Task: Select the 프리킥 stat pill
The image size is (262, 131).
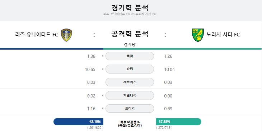Action: coord(130,109)
